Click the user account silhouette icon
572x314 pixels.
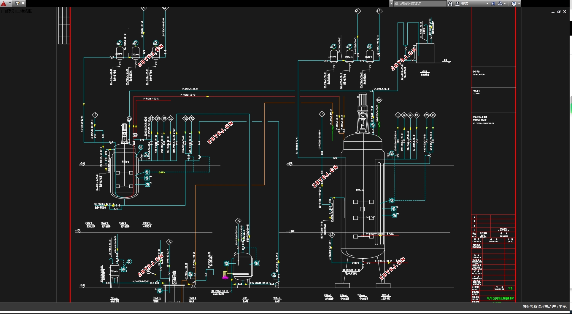tap(457, 4)
